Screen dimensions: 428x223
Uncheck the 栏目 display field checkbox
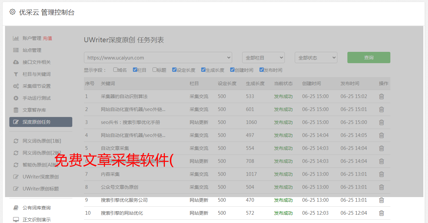tap(135, 70)
